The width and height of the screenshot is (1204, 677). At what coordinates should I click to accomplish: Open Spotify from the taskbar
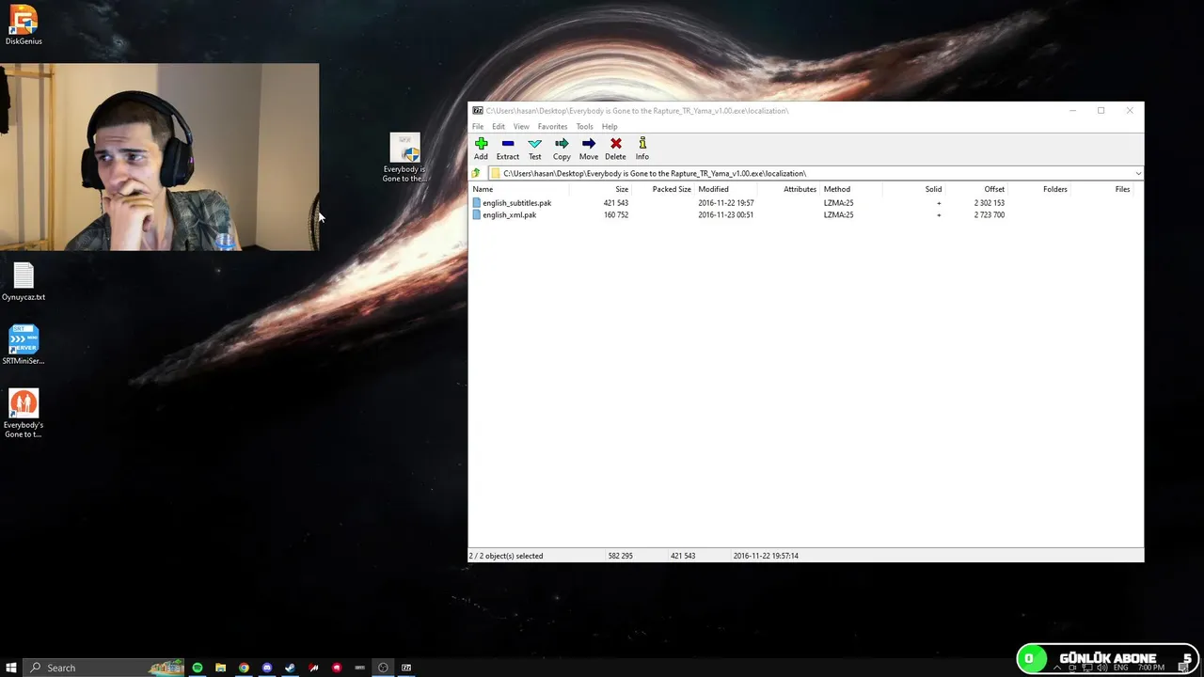198,668
